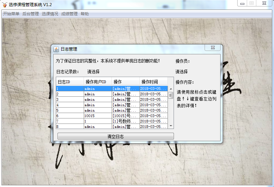Viewport: 274px width, 187px height.
Task: Minimize the main application window
Action: pos(242,3)
